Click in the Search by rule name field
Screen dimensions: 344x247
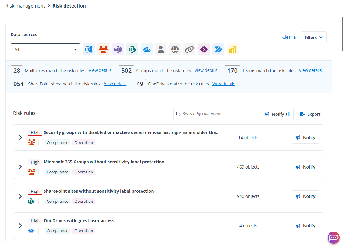coord(215,114)
